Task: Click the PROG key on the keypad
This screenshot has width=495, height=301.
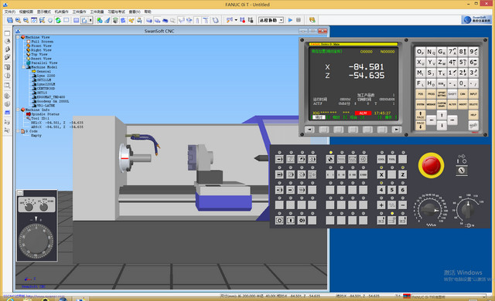Action: tap(431, 94)
